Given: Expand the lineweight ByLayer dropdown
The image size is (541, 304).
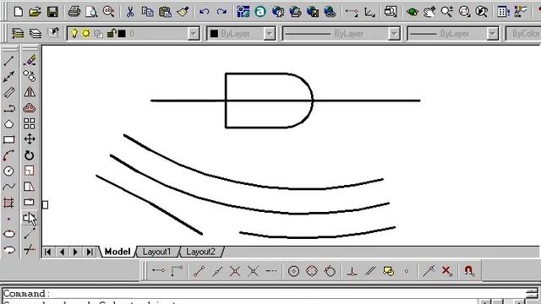Looking at the screenshot, I should click(x=493, y=34).
